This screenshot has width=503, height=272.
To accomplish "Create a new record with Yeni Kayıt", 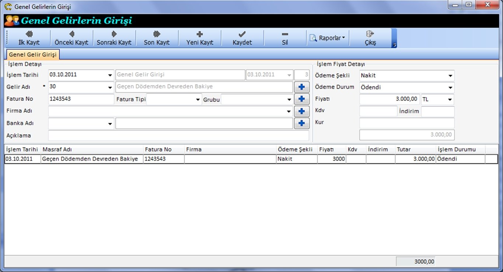I will coord(200,38).
